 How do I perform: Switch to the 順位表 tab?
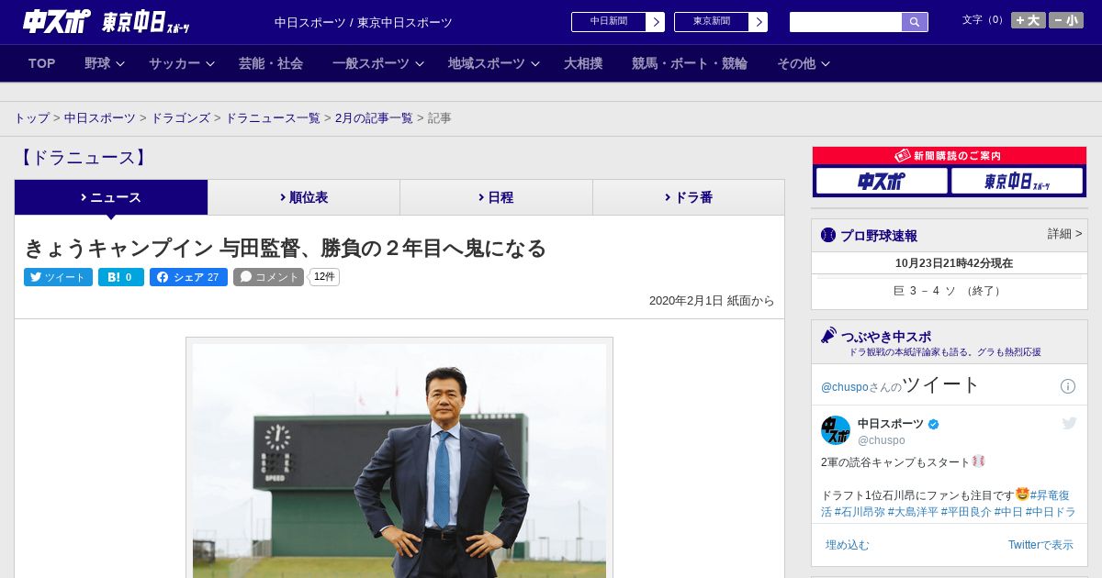304,197
